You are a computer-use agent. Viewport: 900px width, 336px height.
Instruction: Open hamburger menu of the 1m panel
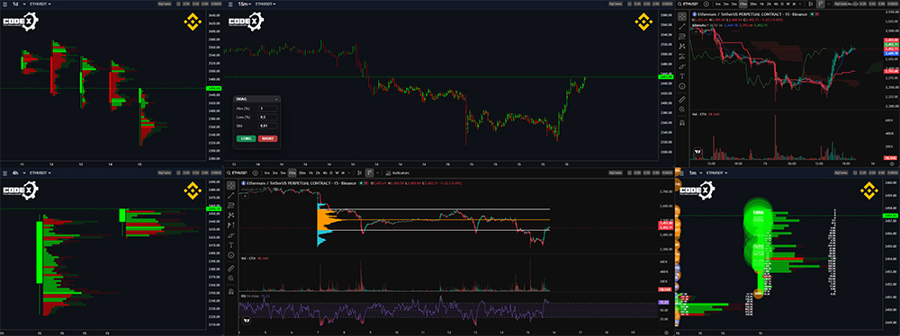(x=681, y=172)
